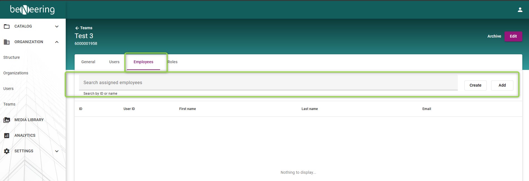
Task: Open Media Library via its image icon
Action: (7, 120)
